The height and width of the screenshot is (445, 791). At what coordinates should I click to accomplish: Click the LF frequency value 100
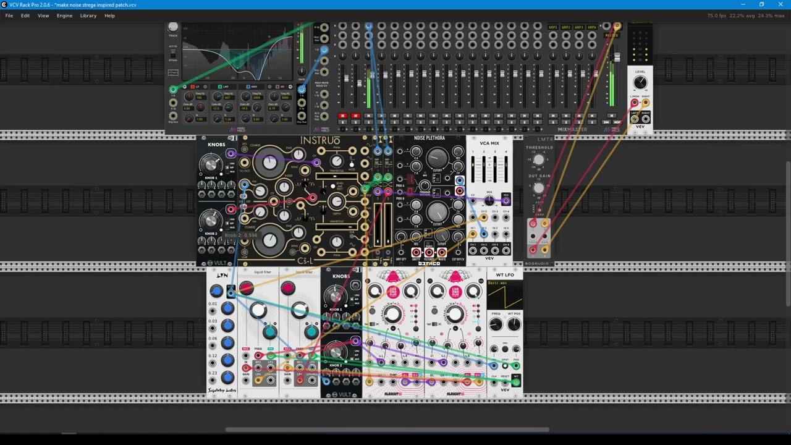(x=201, y=98)
